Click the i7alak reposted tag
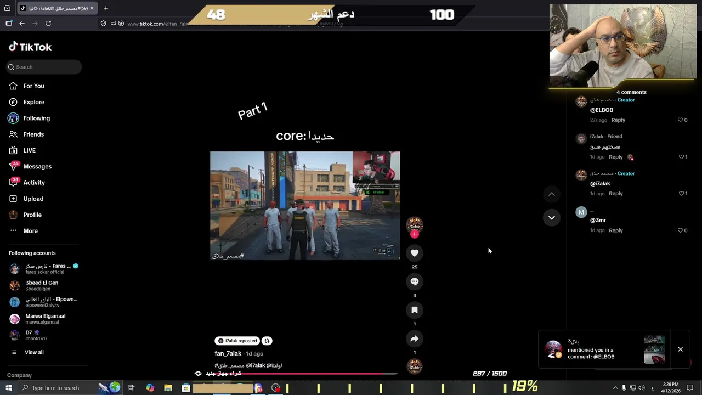Viewport: 702px width, 395px height. [237, 341]
